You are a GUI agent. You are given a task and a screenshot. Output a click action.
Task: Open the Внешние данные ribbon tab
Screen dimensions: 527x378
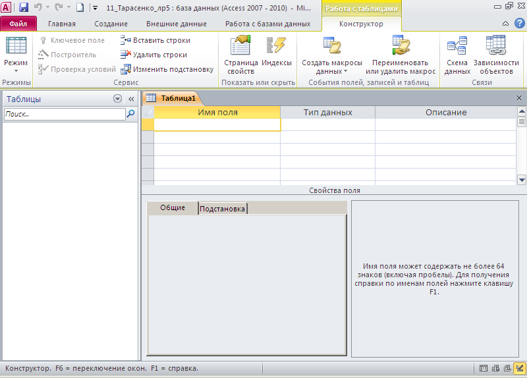pos(177,24)
